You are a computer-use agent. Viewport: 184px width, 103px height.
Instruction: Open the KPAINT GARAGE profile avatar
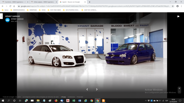(x=8, y=20)
